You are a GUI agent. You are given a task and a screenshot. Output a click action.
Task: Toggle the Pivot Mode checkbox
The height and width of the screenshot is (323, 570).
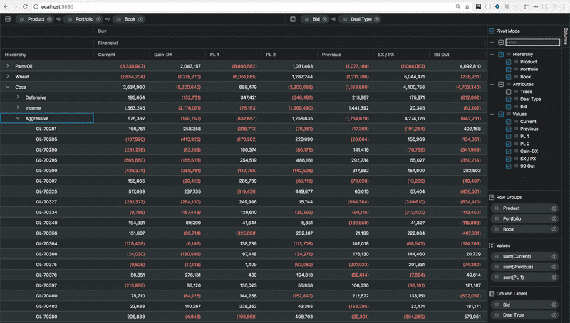coord(492,31)
